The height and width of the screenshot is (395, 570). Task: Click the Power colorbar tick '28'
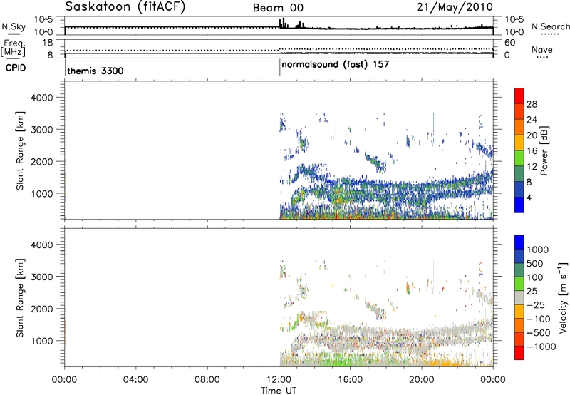tap(532, 104)
